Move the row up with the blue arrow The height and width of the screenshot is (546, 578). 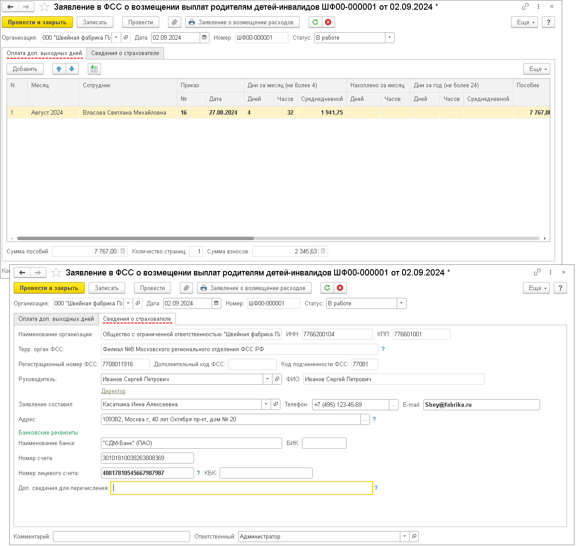click(59, 69)
